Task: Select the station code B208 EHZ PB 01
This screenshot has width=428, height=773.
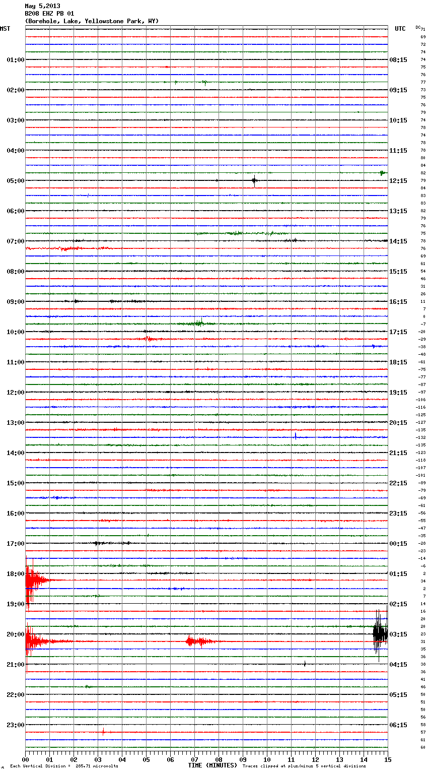Action: tap(49, 14)
